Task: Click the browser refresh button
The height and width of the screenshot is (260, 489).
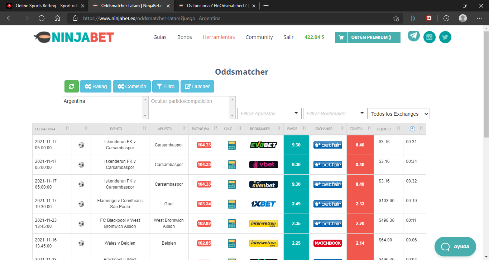Action: pos(42,18)
